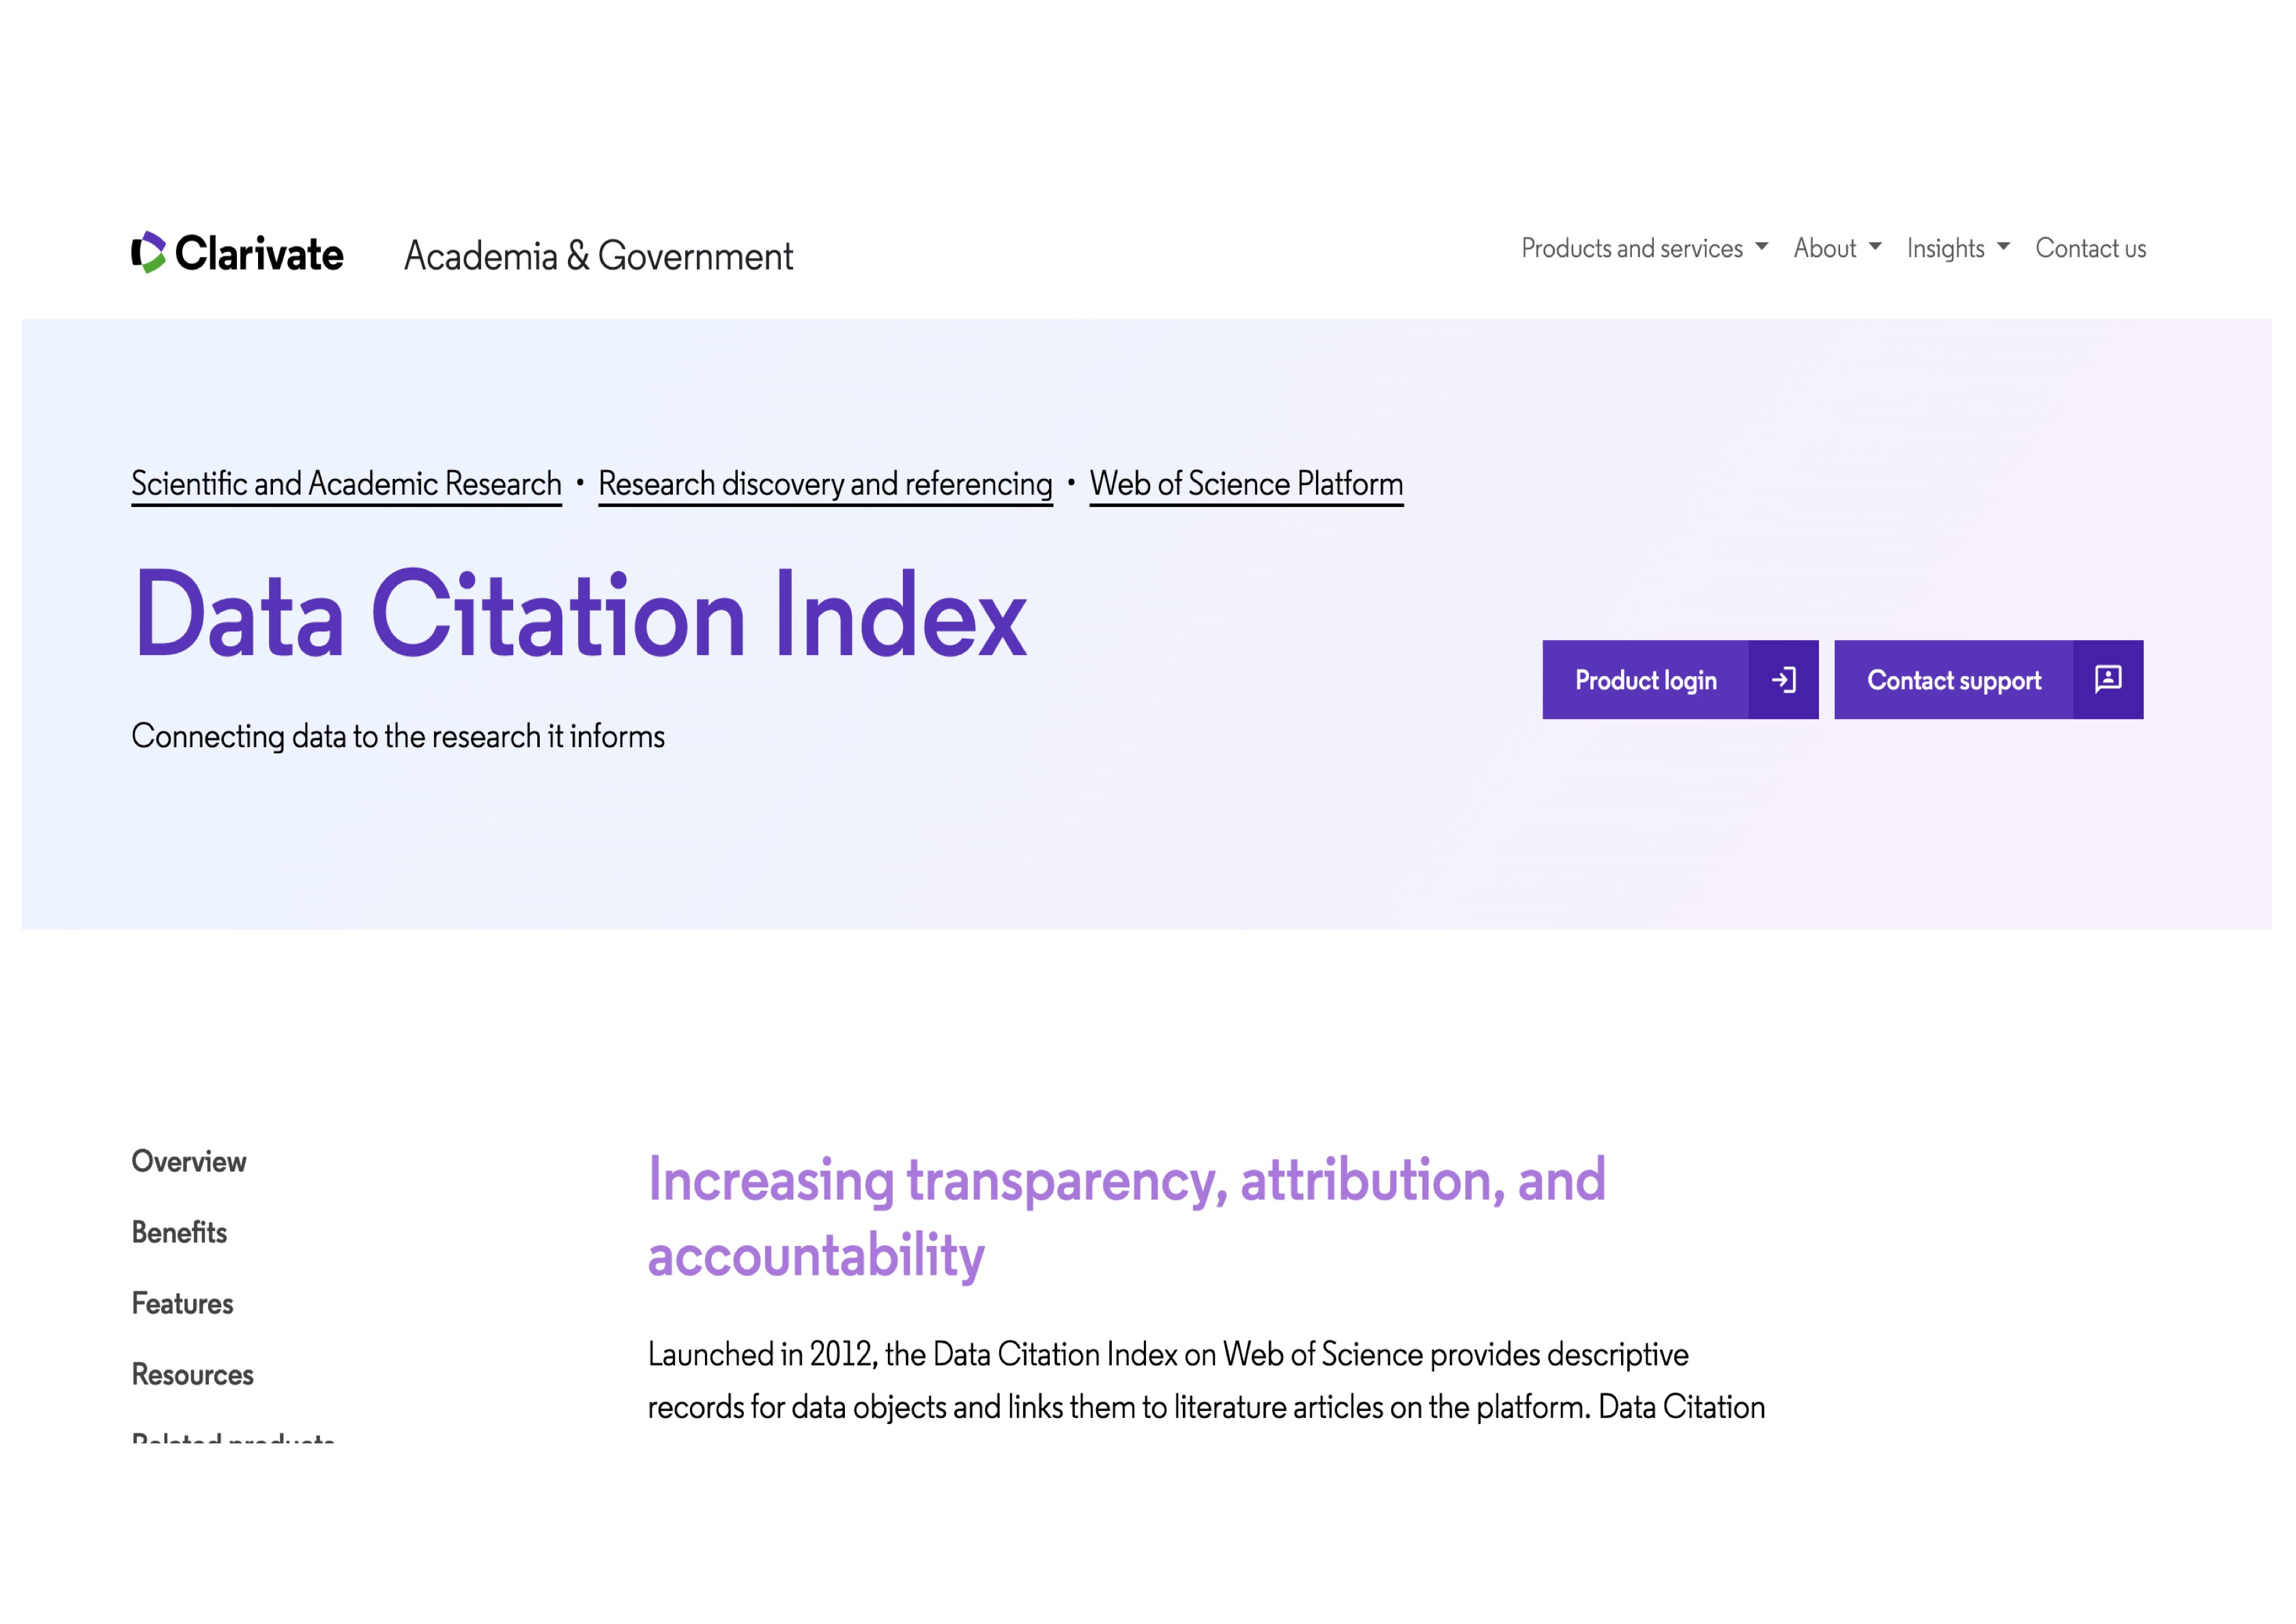2296x1624 pixels.
Task: Open the Scientific and Academic Research breadcrumb
Action: coord(345,484)
